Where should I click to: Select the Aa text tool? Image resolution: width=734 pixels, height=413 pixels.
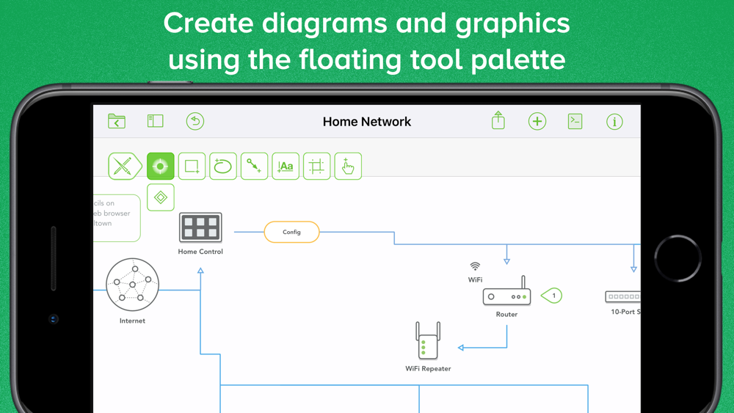tap(286, 166)
